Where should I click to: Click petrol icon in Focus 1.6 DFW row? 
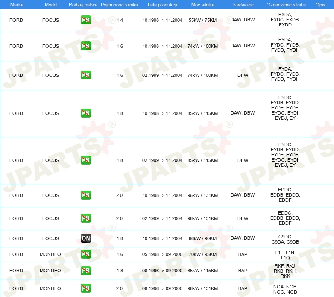[85, 75]
